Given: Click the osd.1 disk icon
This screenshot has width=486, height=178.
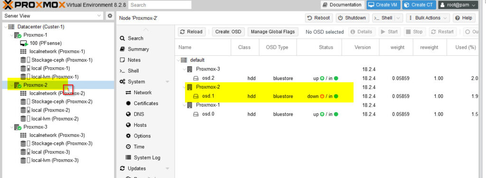Looking at the screenshot, I should (196, 97).
